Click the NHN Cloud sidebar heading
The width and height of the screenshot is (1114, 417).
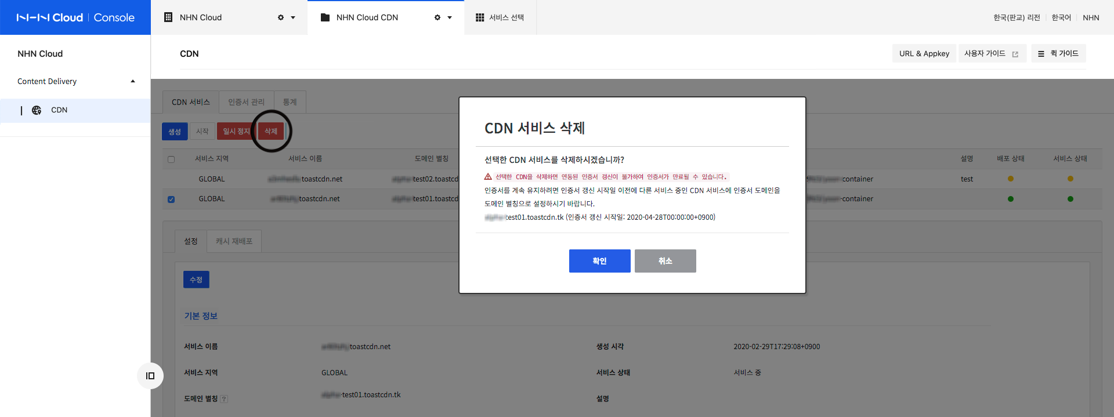pos(40,54)
